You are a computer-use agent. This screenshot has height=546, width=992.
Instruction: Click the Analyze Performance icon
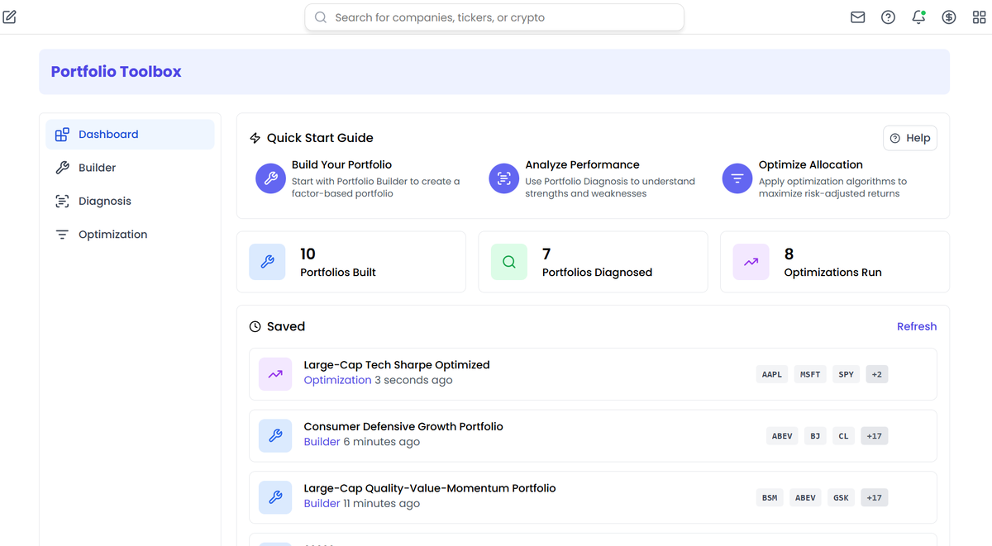503,178
